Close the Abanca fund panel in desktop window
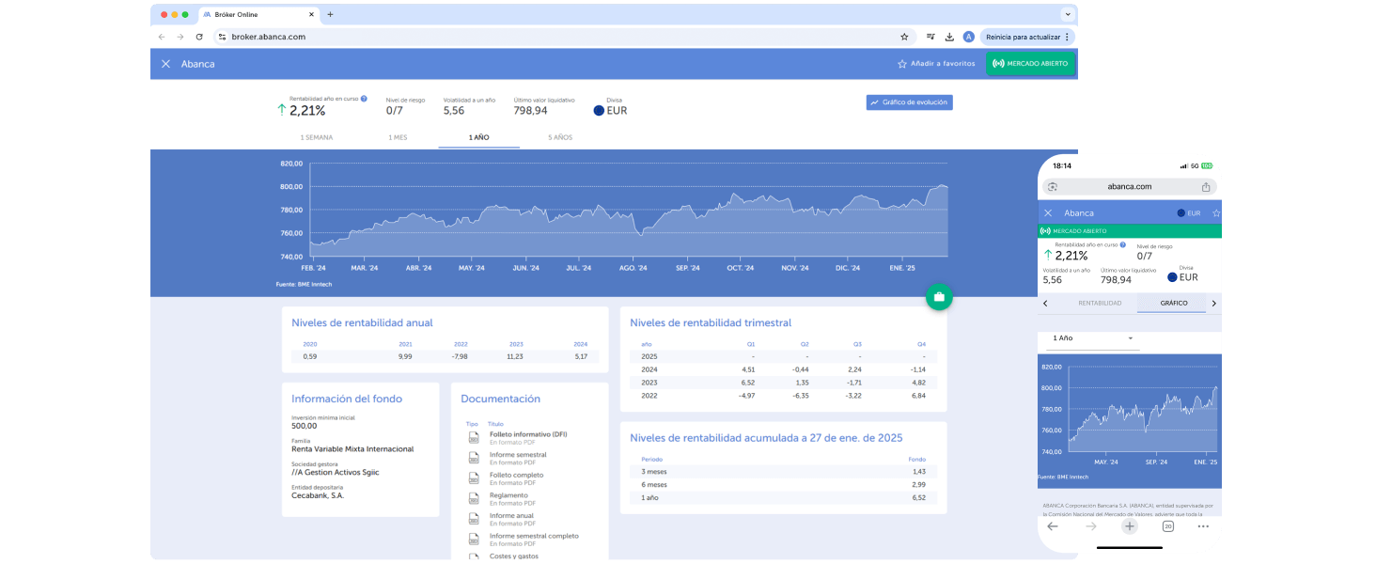The width and height of the screenshot is (1376, 564). (x=165, y=64)
